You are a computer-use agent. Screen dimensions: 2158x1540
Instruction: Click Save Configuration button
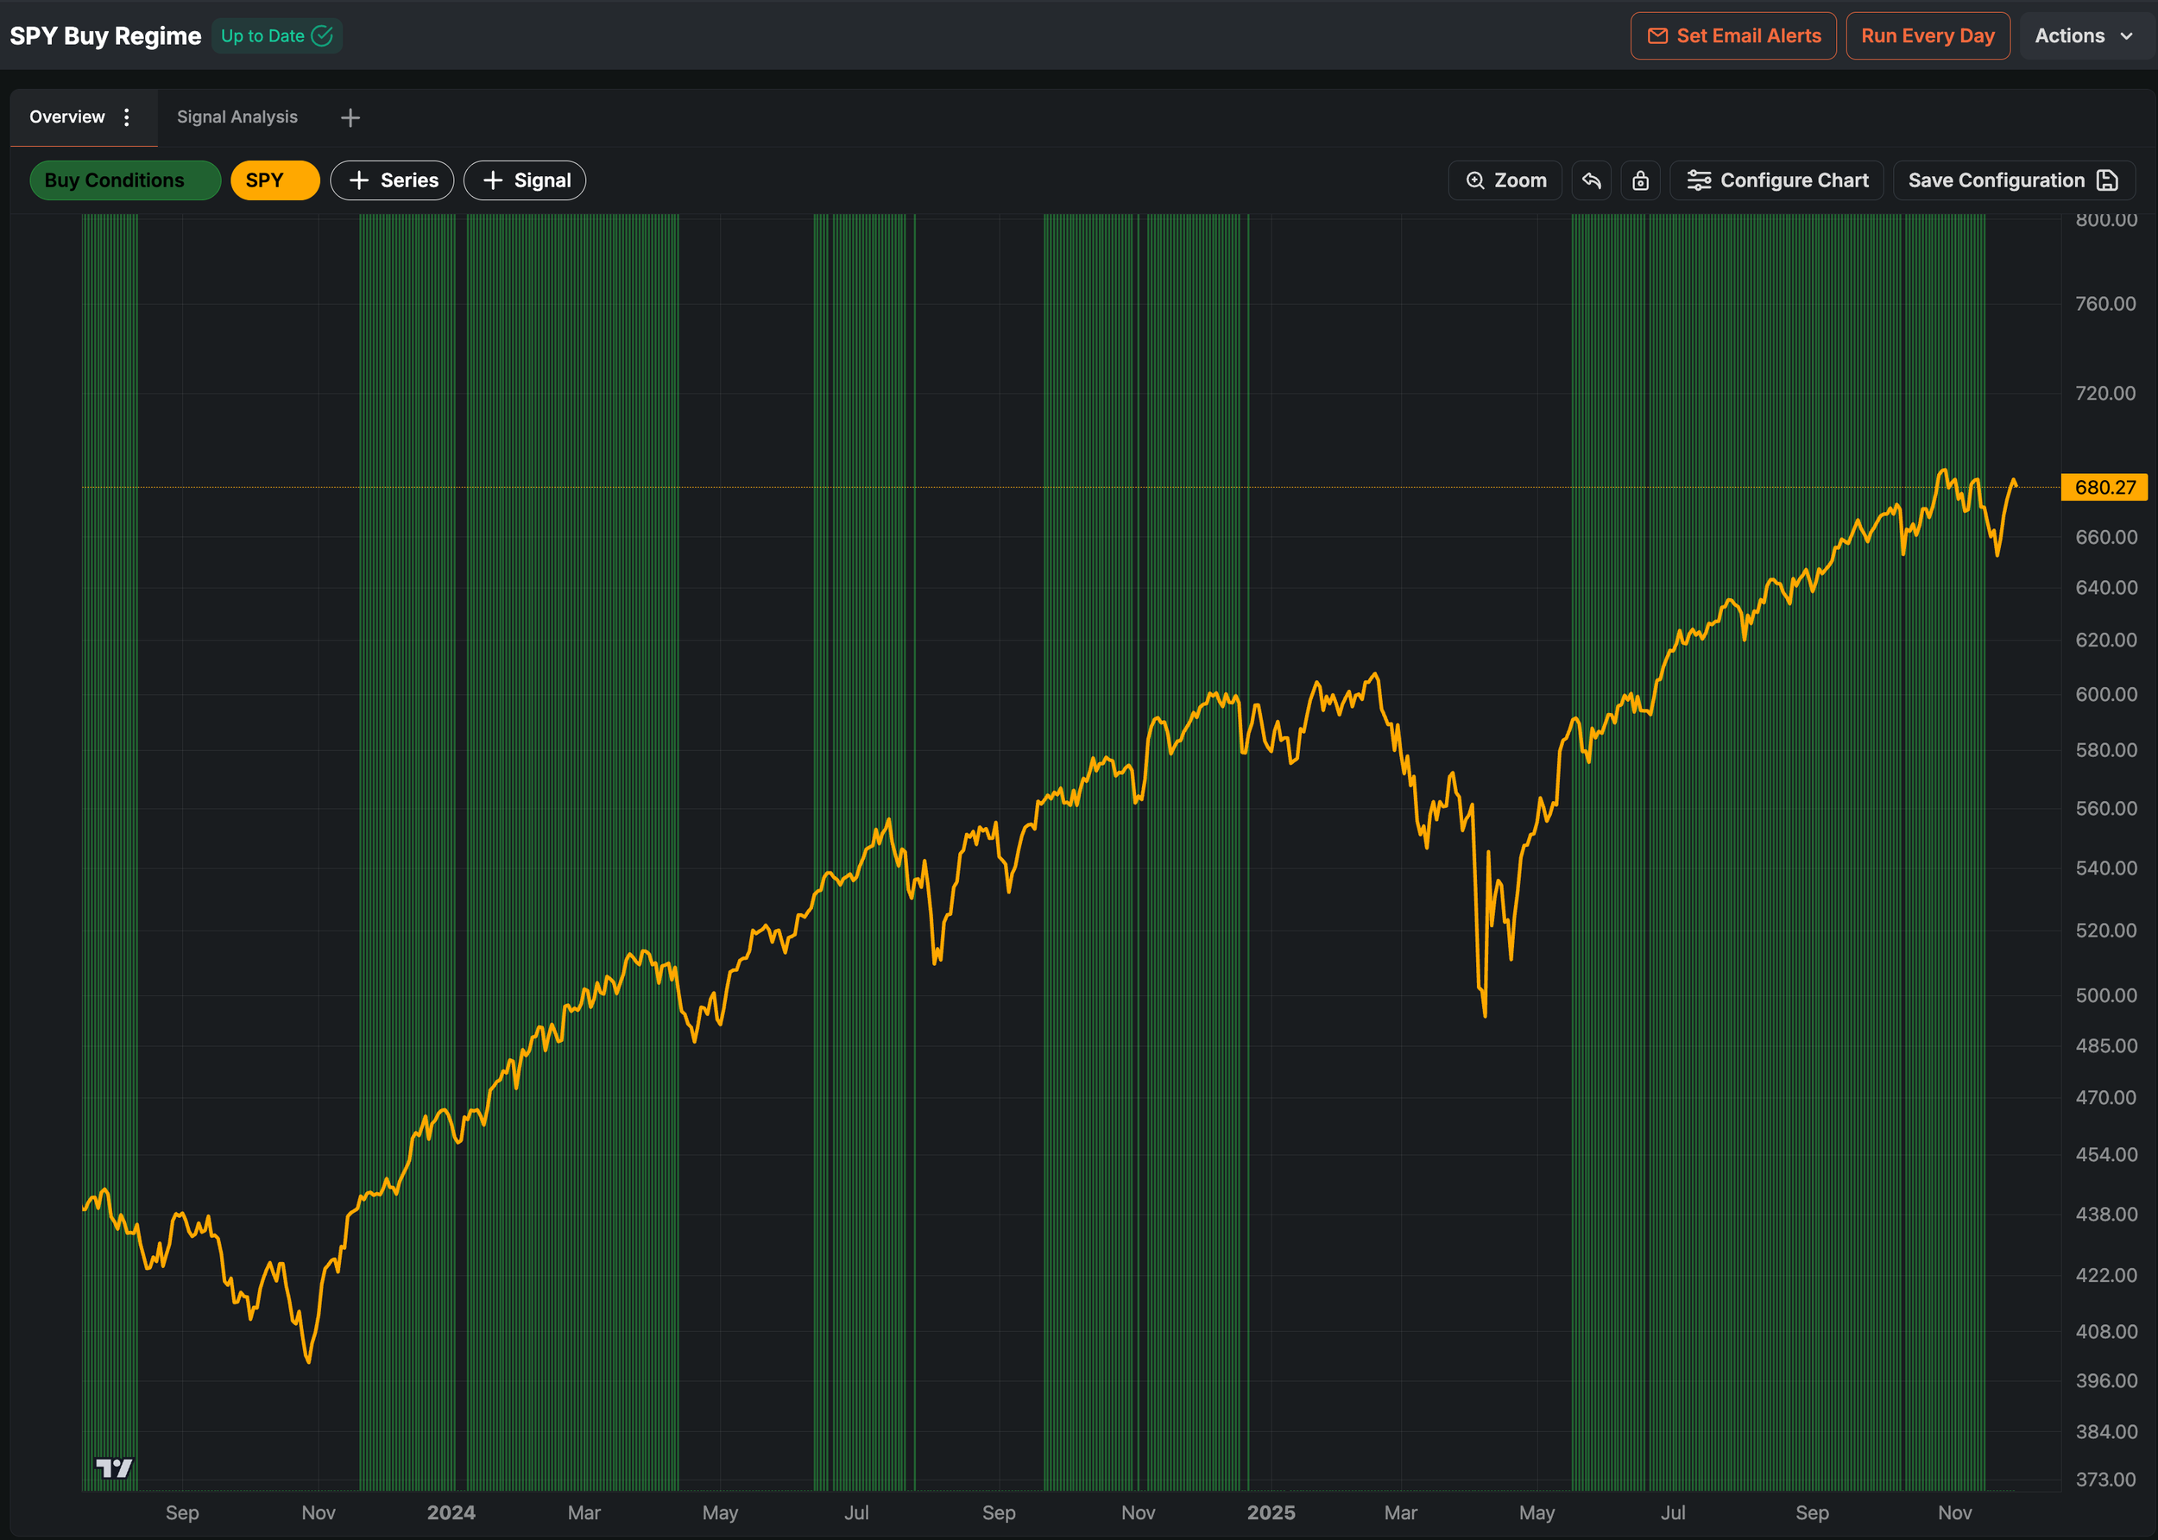coord(2013,180)
